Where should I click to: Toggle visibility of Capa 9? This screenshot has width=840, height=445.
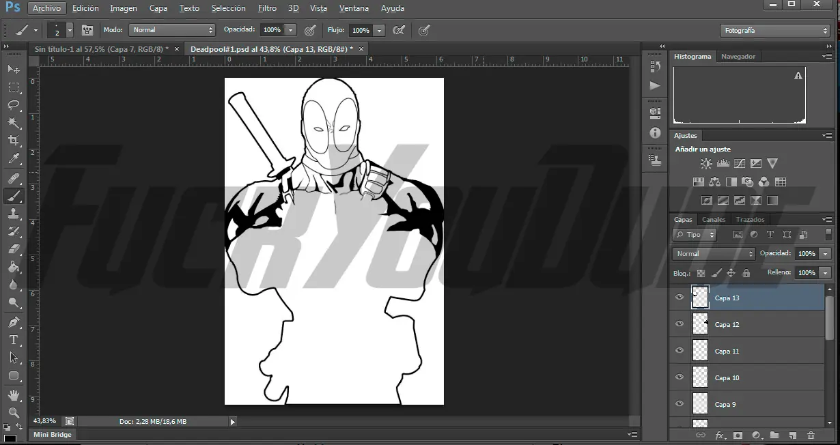pos(679,404)
